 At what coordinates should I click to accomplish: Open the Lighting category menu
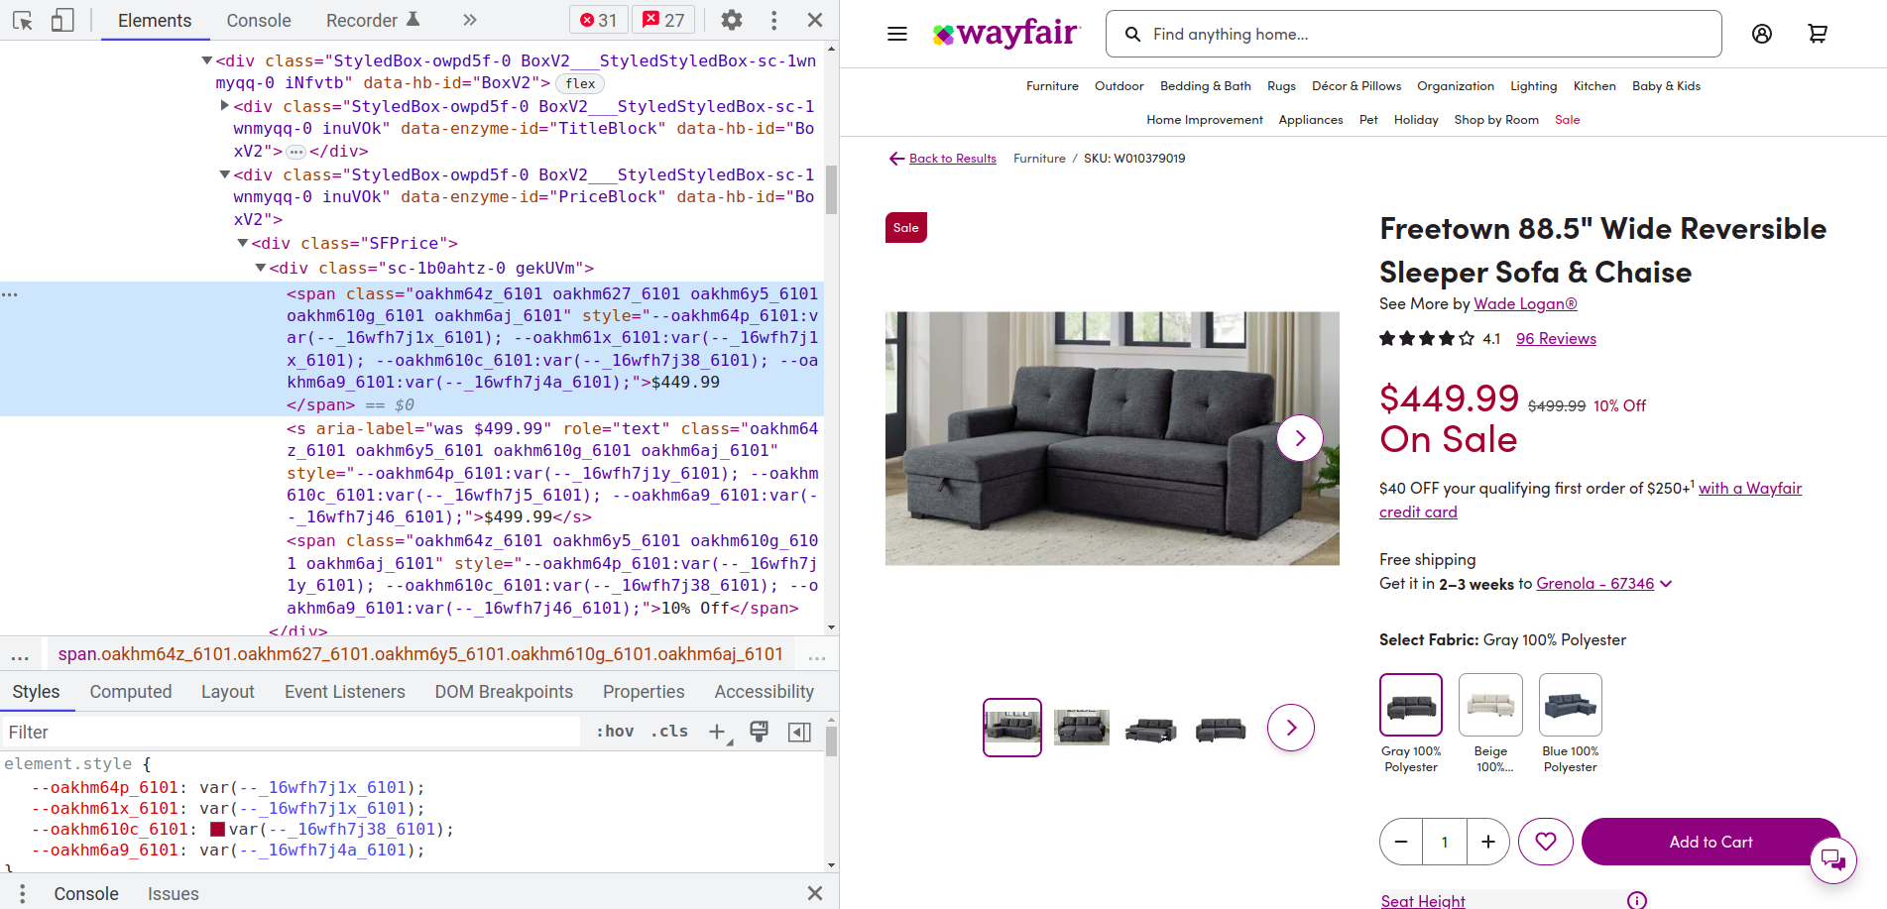click(1534, 86)
